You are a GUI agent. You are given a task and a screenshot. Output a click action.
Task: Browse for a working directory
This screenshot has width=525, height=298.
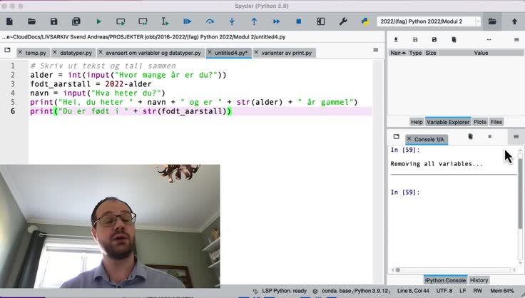[492, 21]
